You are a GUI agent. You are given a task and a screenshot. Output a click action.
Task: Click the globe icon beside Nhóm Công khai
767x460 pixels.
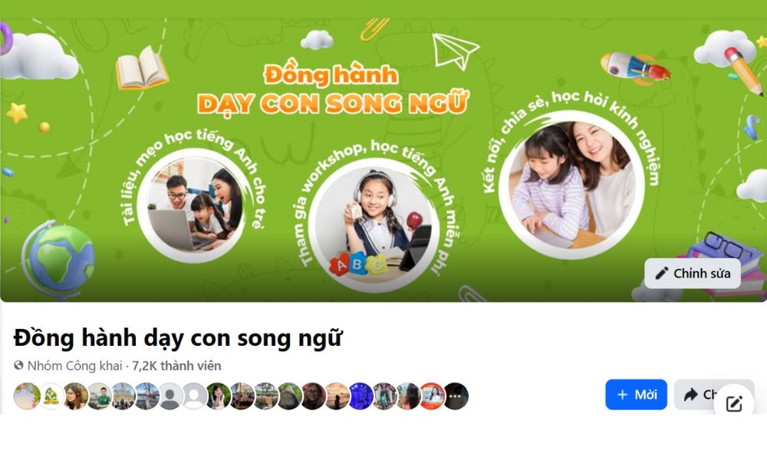[x=18, y=365]
